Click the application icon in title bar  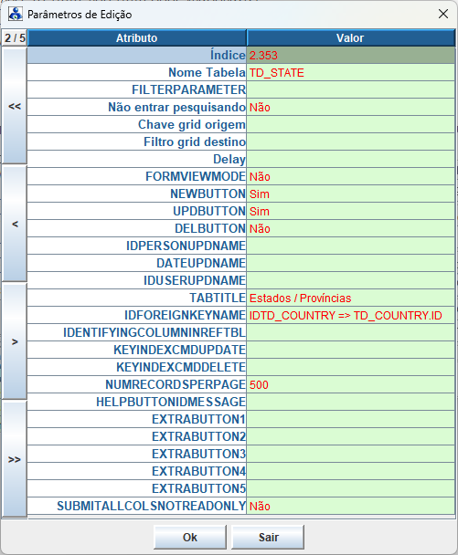(x=16, y=15)
